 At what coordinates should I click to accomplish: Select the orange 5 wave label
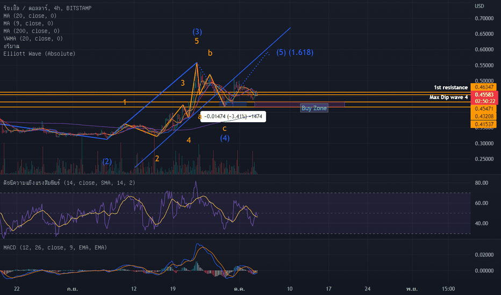(x=197, y=41)
